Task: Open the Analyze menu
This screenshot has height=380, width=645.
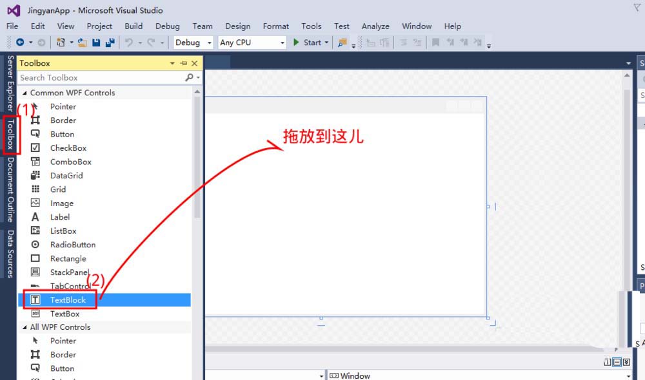Action: 375,26
